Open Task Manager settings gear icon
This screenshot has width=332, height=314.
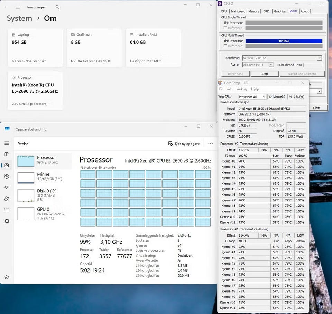coord(7,277)
